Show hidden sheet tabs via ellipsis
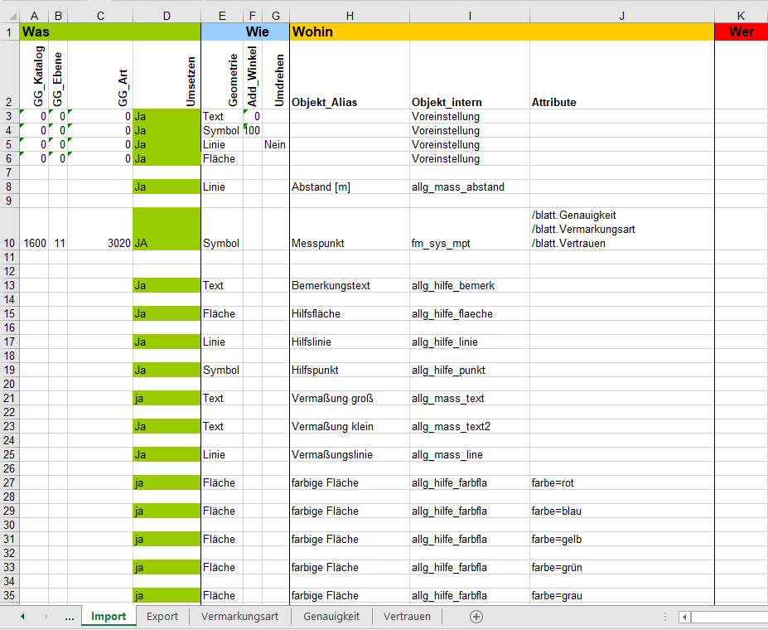Image resolution: width=768 pixels, height=630 pixels. tap(70, 617)
